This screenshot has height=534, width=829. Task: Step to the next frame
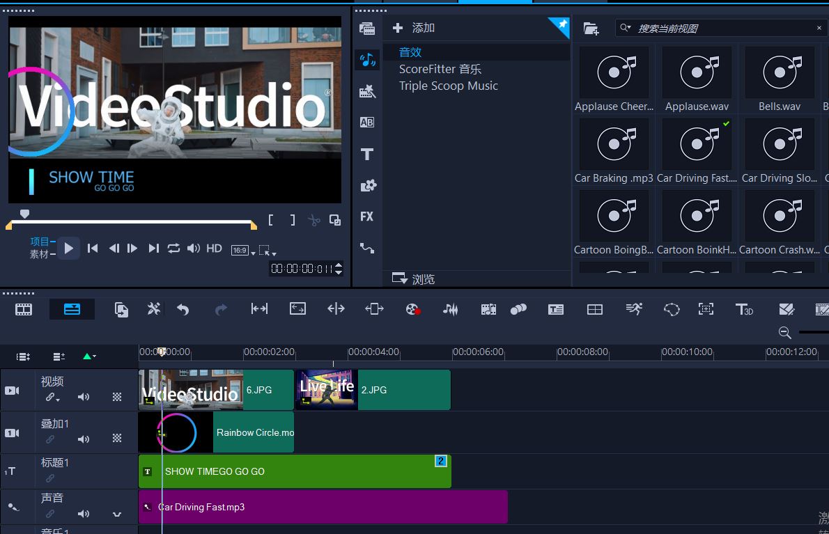click(132, 249)
